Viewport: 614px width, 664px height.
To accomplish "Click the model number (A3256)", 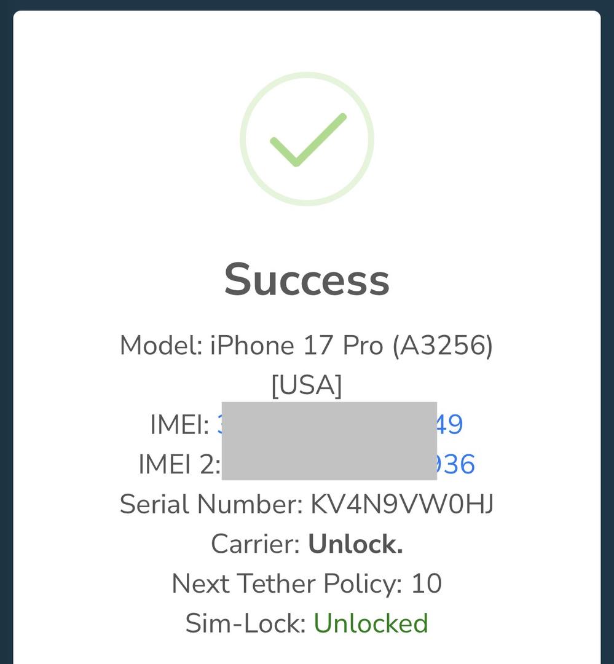I will (443, 346).
